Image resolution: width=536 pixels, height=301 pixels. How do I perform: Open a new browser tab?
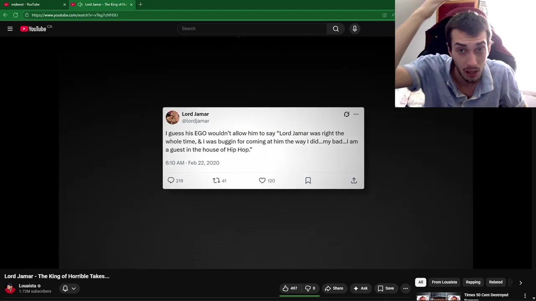click(x=140, y=4)
